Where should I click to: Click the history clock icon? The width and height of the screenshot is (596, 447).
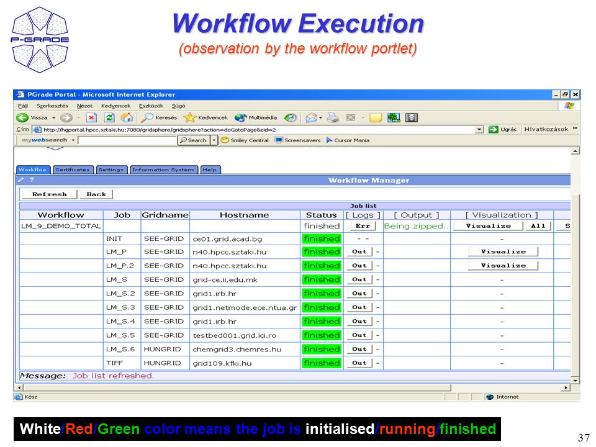[291, 118]
